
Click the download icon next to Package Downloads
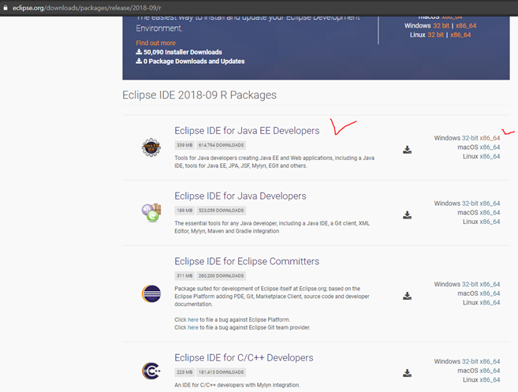(139, 61)
